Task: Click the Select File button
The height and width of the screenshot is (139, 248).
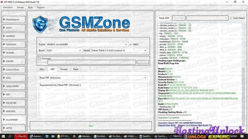Action: coord(143,62)
